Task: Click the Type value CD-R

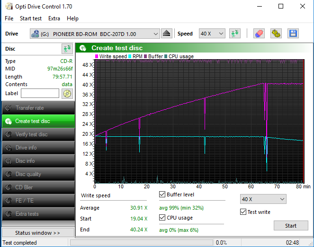Action: [x=66, y=61]
